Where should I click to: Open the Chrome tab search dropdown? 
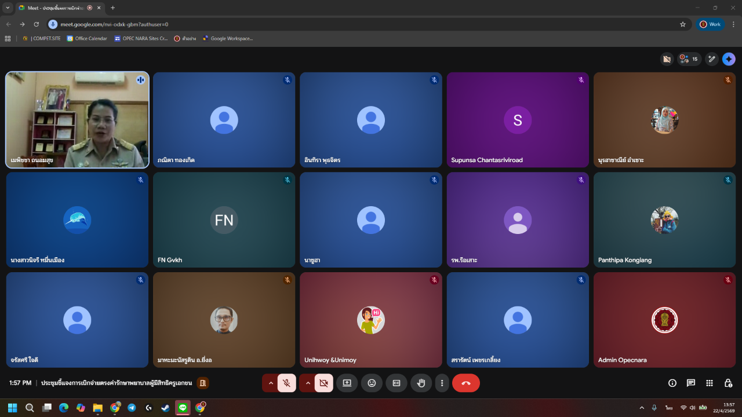8,8
